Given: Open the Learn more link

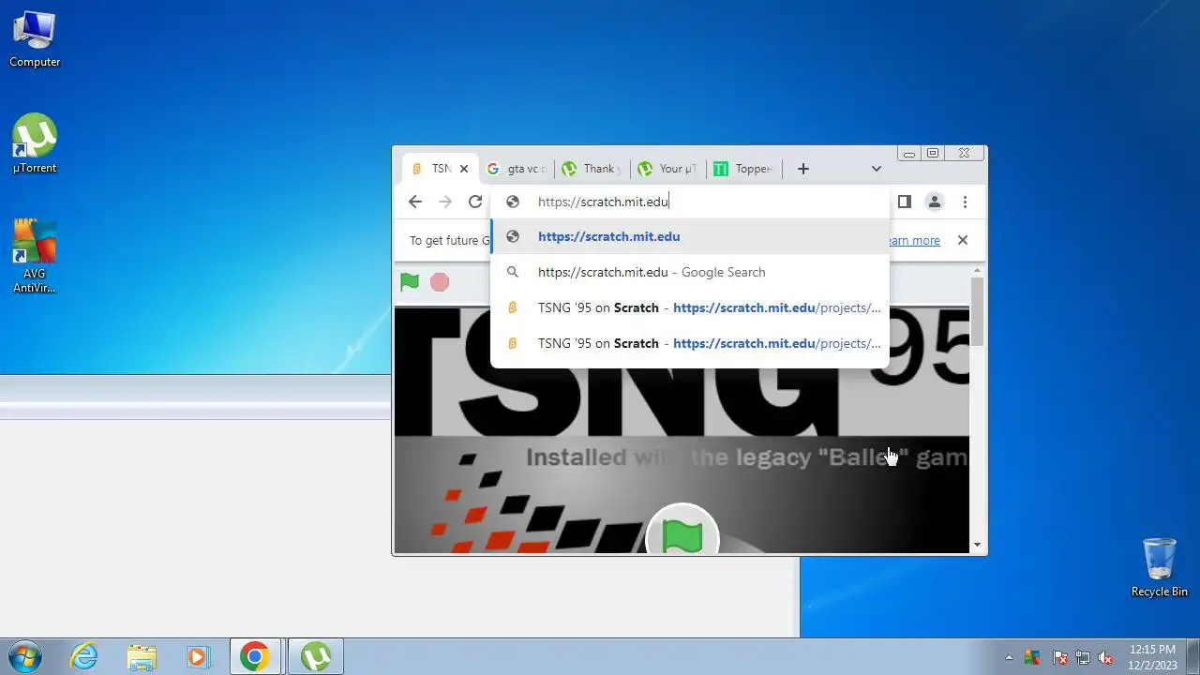Looking at the screenshot, I should 913,241.
